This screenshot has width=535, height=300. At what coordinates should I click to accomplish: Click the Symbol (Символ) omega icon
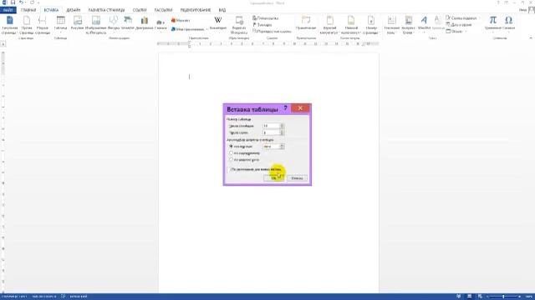pyautogui.click(x=508, y=20)
